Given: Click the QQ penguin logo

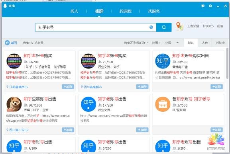Looking at the screenshot, I should [x=5, y=6].
